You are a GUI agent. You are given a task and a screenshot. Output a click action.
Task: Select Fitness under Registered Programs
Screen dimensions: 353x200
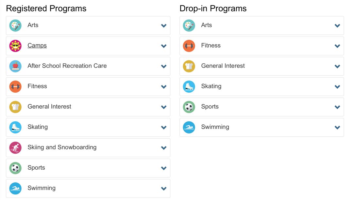tap(37, 86)
